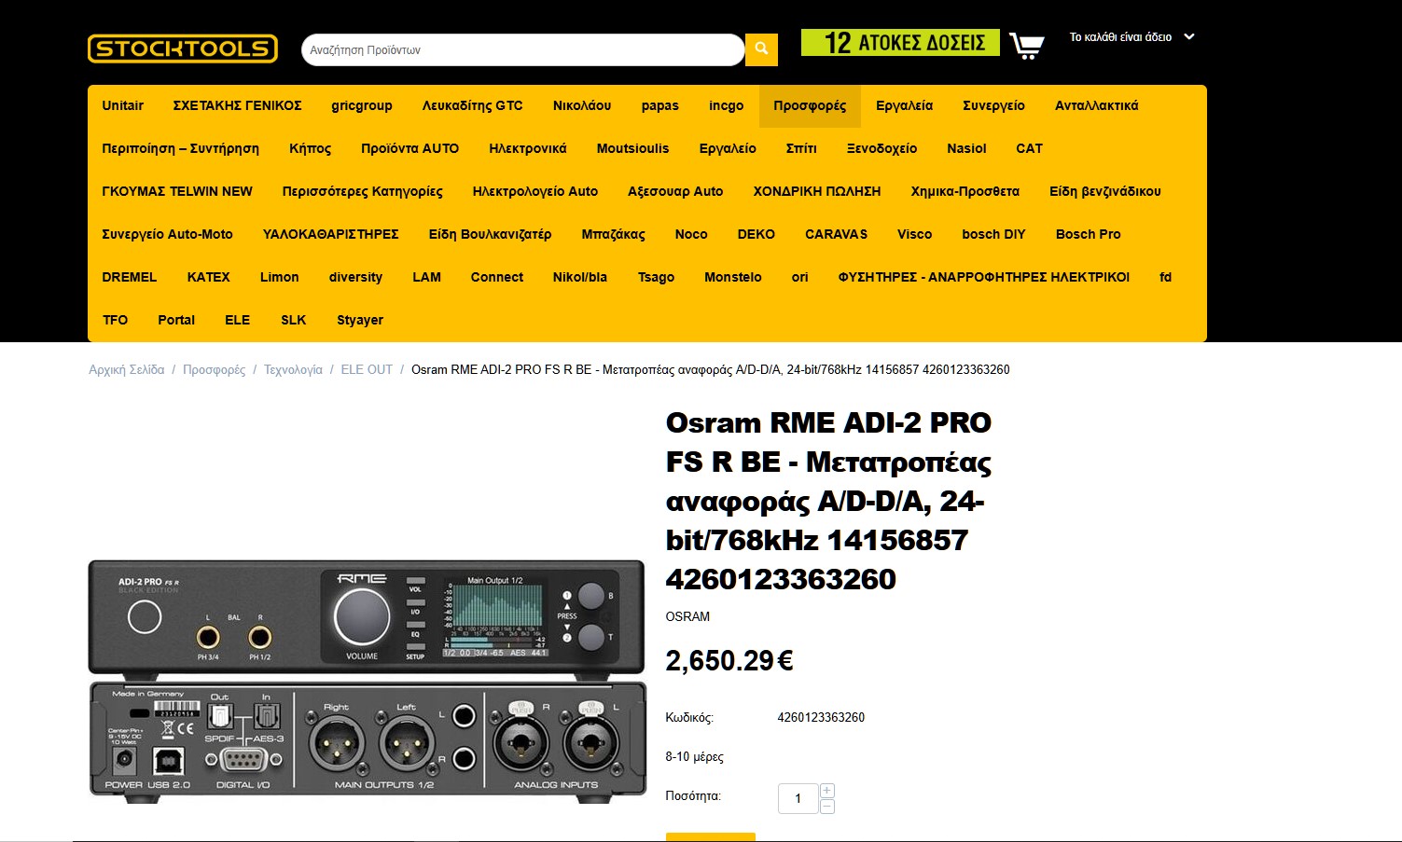Select the Noco menu item
This screenshot has height=842, width=1402.
[691, 234]
